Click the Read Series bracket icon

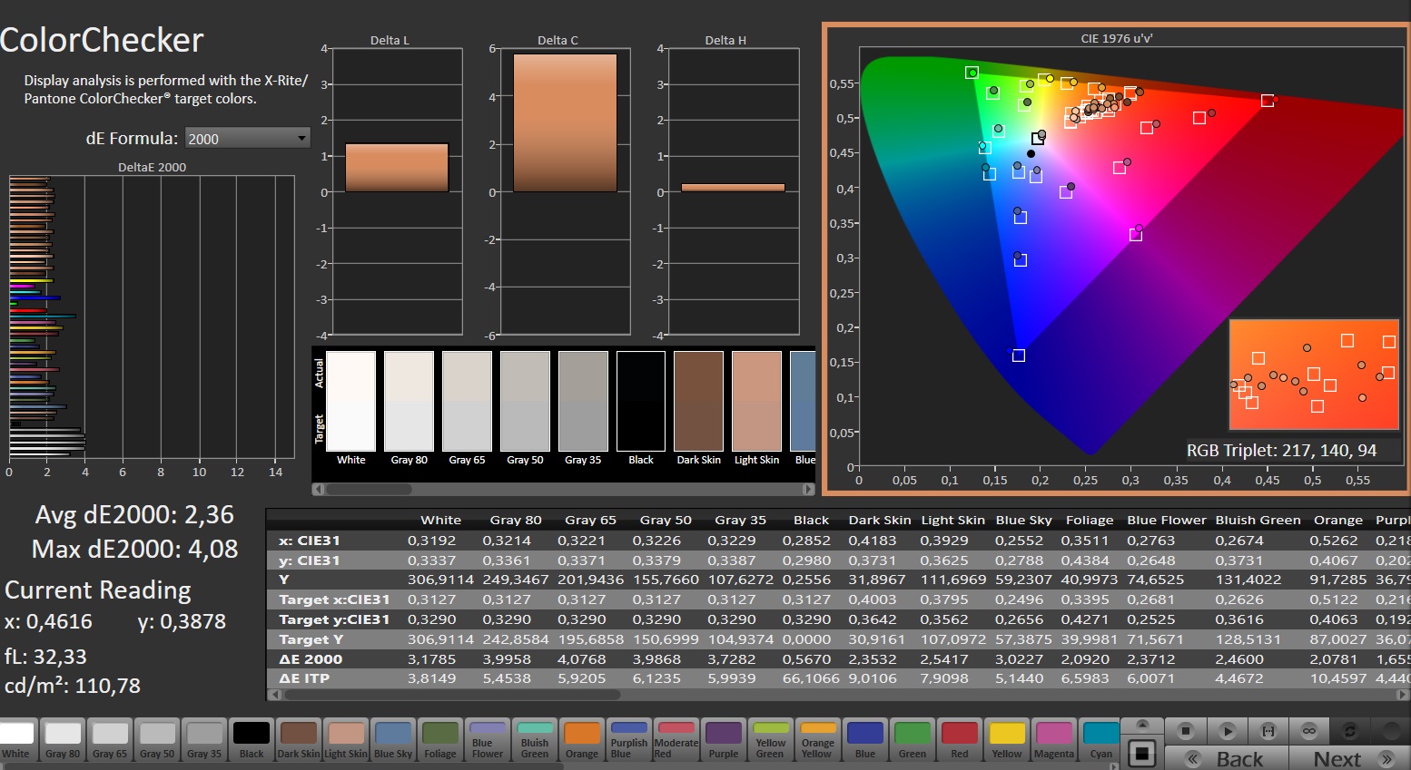[1268, 730]
